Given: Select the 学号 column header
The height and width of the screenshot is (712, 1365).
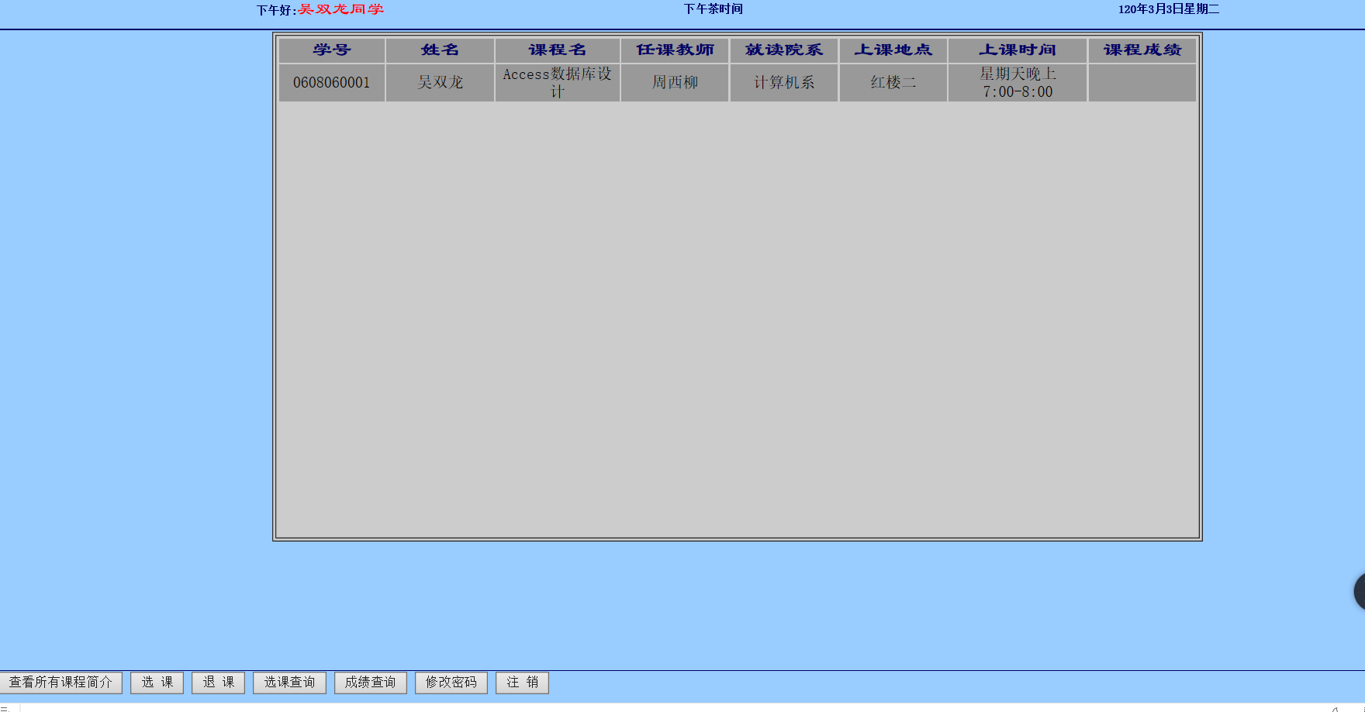Looking at the screenshot, I should pyautogui.click(x=332, y=50).
